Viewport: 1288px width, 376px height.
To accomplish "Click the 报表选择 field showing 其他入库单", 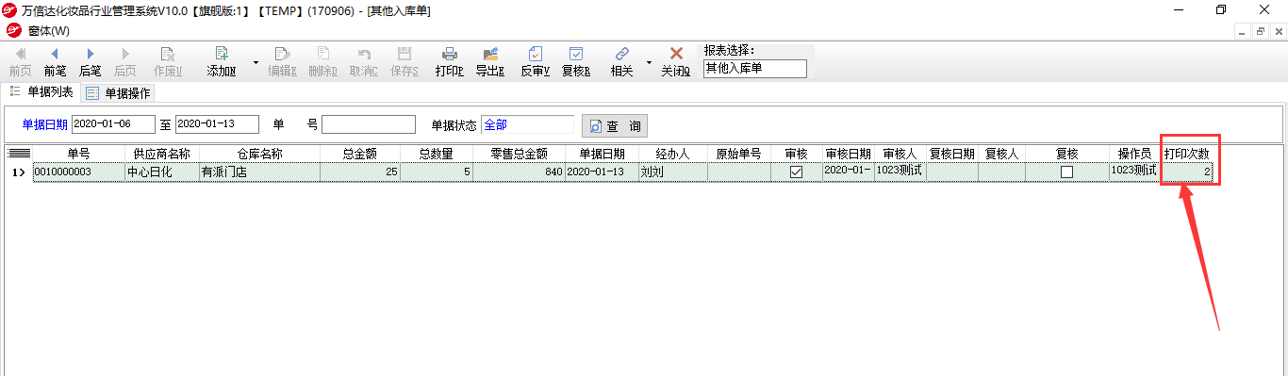I will click(755, 69).
